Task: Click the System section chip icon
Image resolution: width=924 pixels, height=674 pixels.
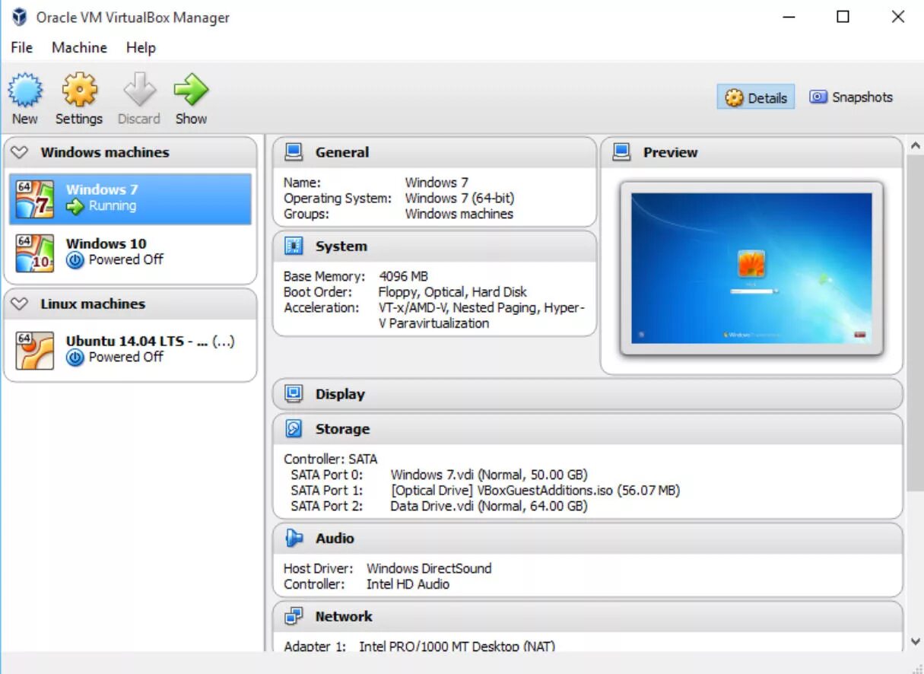Action: (x=294, y=246)
